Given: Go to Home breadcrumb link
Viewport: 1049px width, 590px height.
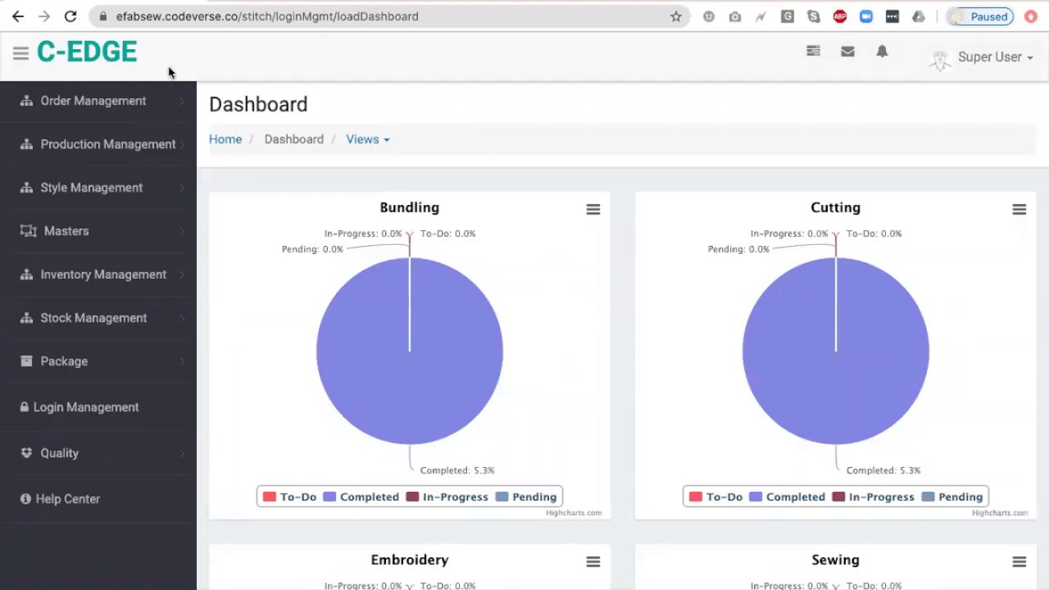Looking at the screenshot, I should 225,139.
